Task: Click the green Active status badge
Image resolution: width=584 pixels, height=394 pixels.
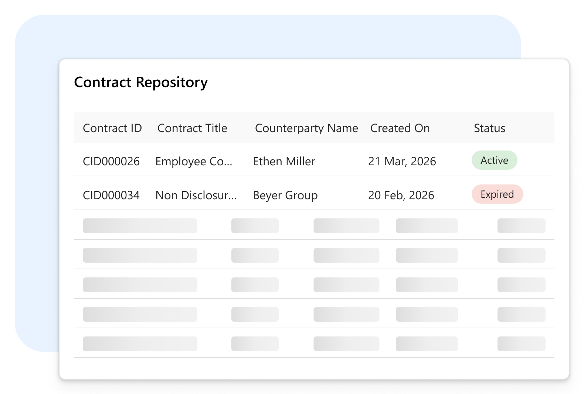Action: [494, 160]
